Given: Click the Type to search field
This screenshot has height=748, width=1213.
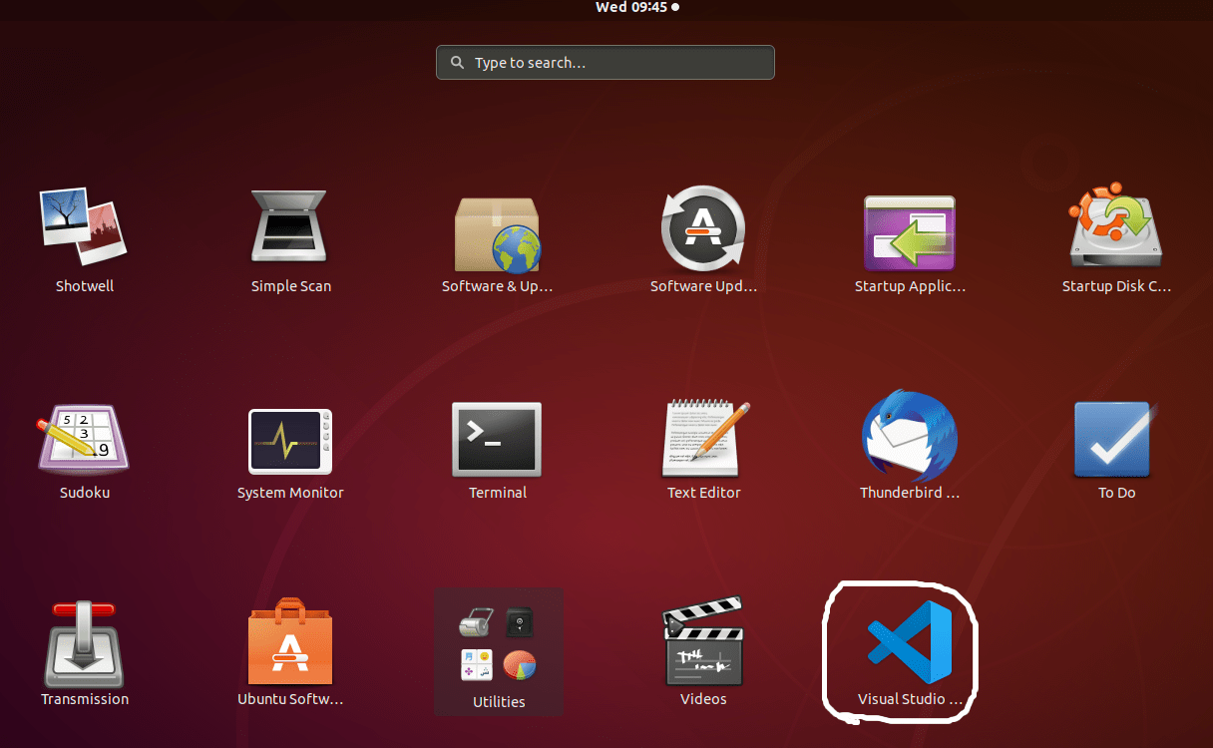Looking at the screenshot, I should pyautogui.click(x=606, y=63).
